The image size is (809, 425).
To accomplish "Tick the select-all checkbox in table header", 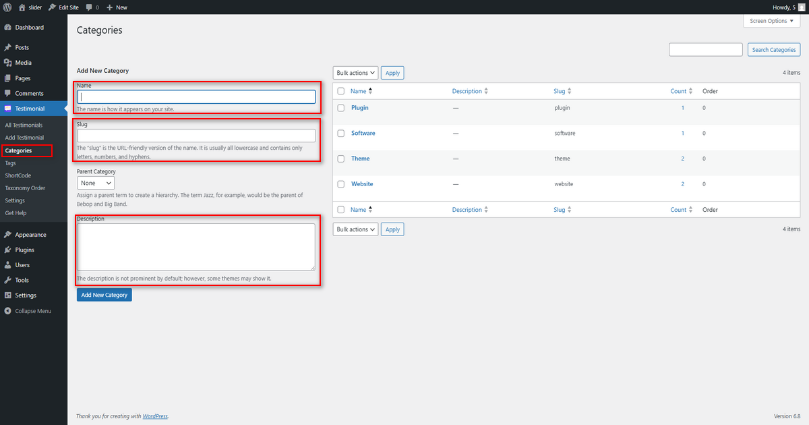I will pos(341,91).
